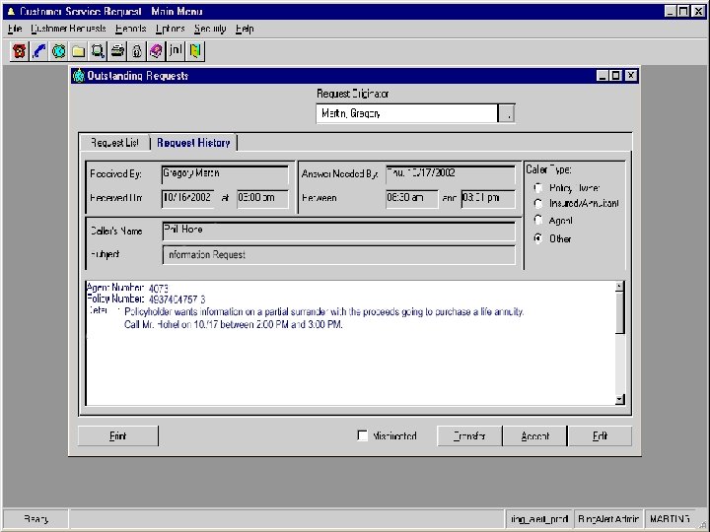This screenshot has height=532, width=710.
Task: Open the Security menu
Action: pos(210,29)
